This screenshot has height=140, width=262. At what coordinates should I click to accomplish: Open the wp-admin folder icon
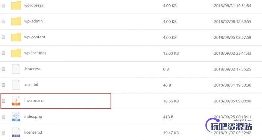coord(16,21)
